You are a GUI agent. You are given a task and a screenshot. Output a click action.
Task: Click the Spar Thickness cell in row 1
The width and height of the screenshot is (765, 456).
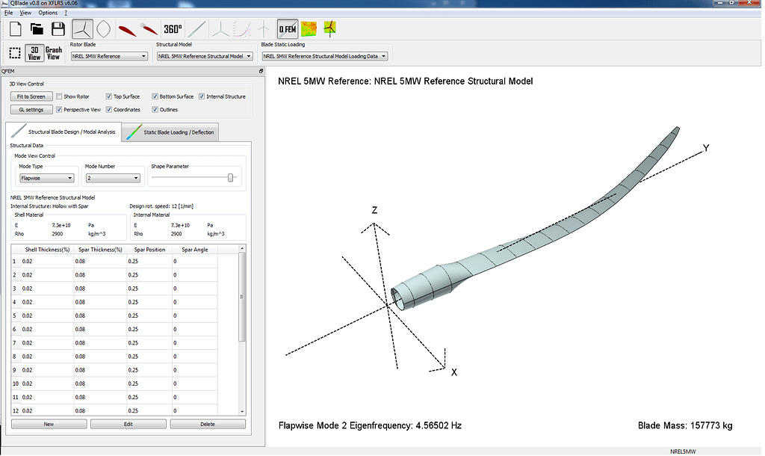pos(99,261)
